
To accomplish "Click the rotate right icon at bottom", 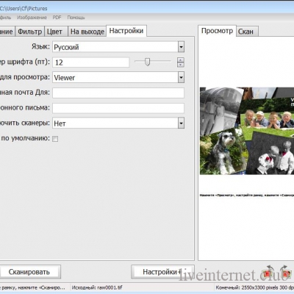I will point(285,273).
